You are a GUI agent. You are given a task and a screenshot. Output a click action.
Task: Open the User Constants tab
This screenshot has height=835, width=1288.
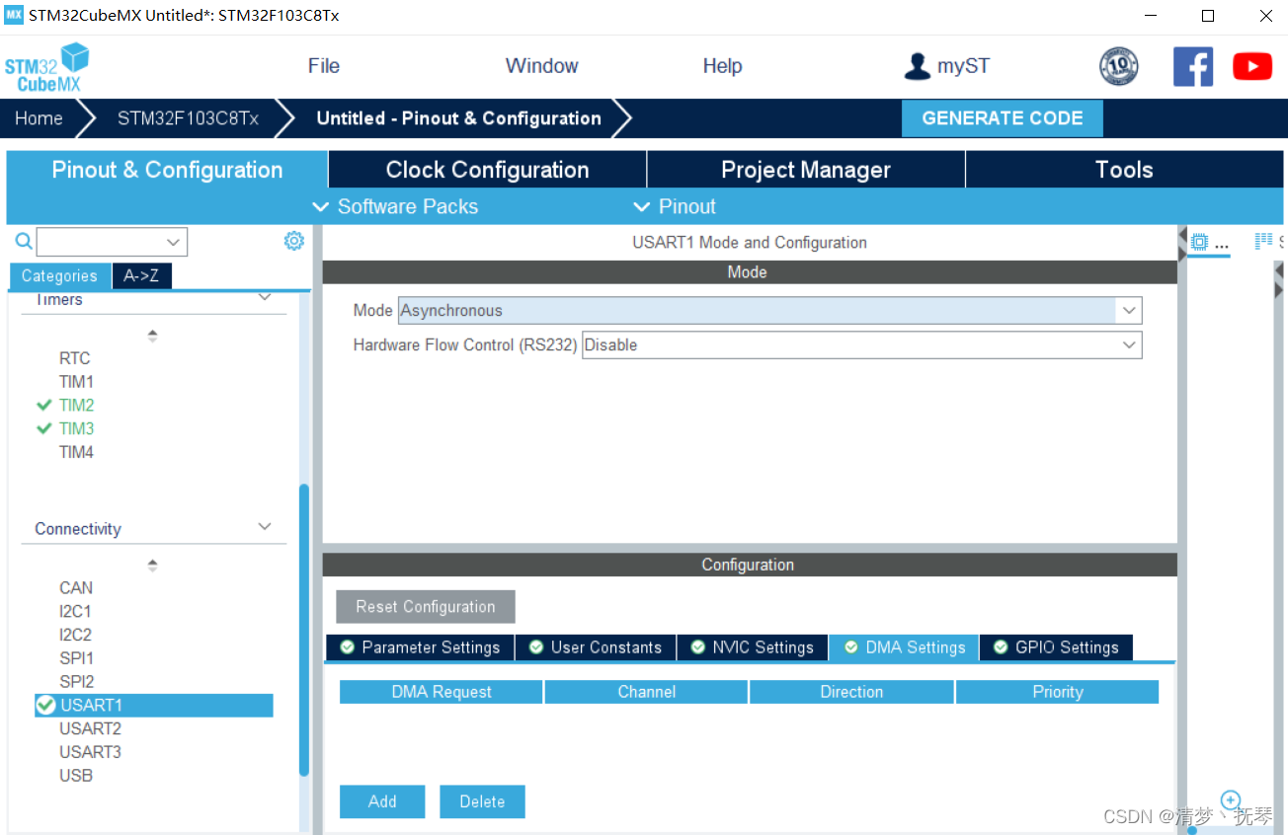click(x=596, y=647)
